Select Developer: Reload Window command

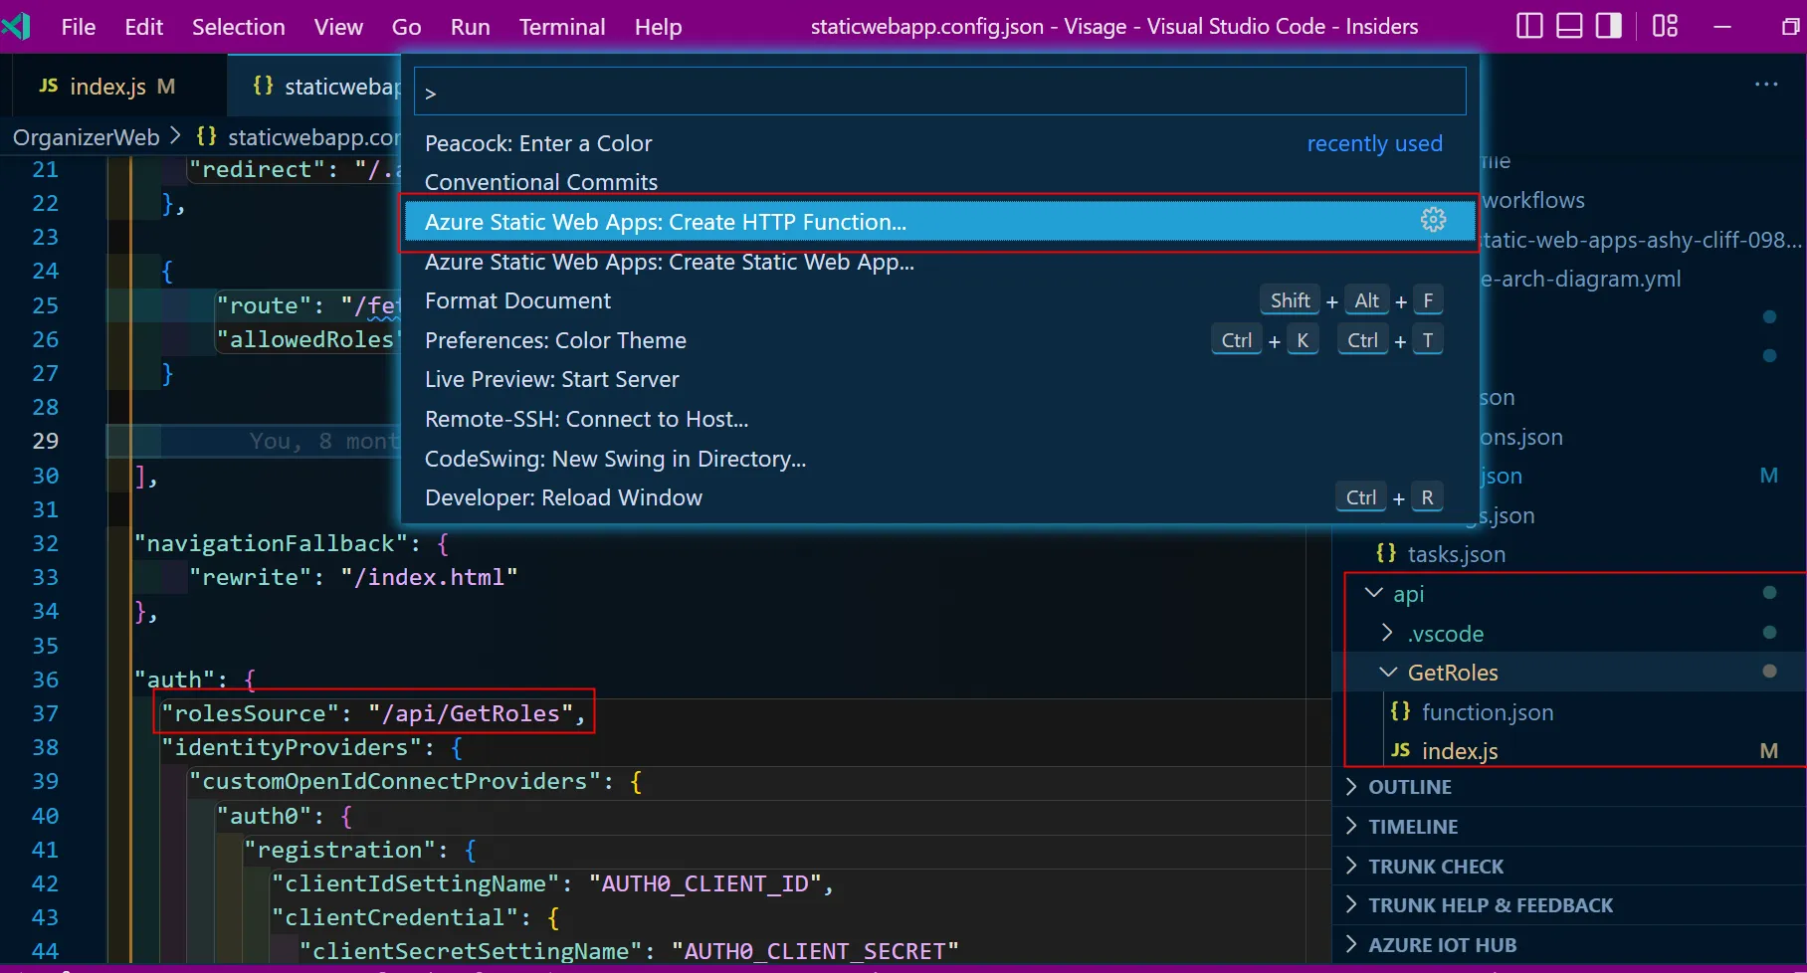coord(563,497)
